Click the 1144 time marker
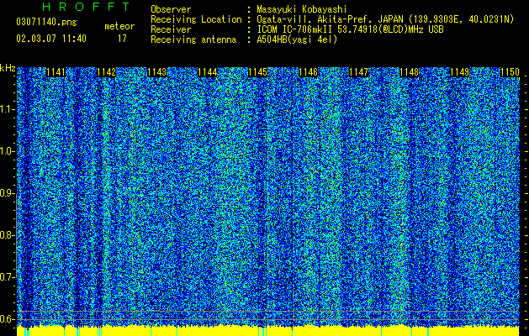The height and width of the screenshot is (336, 529). (207, 72)
